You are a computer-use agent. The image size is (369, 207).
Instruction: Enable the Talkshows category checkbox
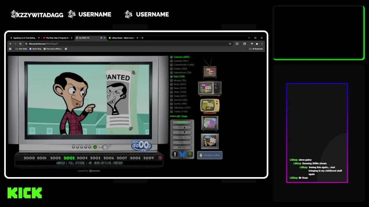tap(171, 108)
